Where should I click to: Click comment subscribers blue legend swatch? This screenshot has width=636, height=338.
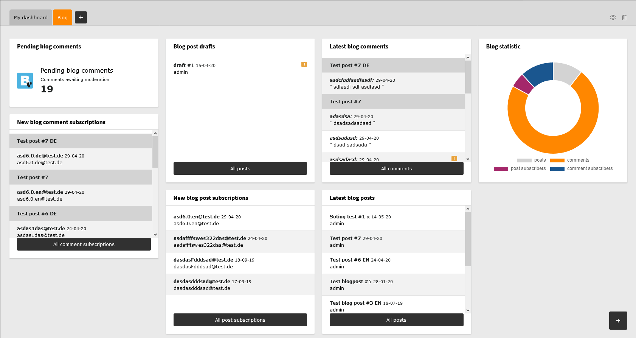pos(557,169)
